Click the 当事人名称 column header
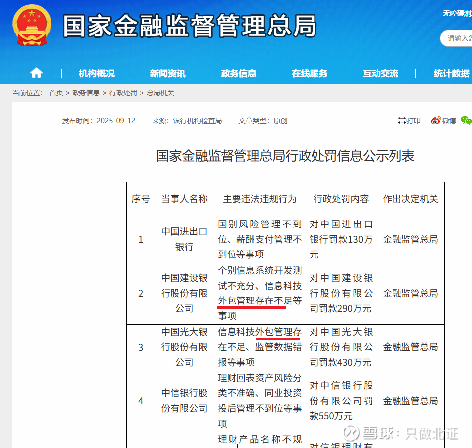The height and width of the screenshot is (448, 472). tap(184, 199)
